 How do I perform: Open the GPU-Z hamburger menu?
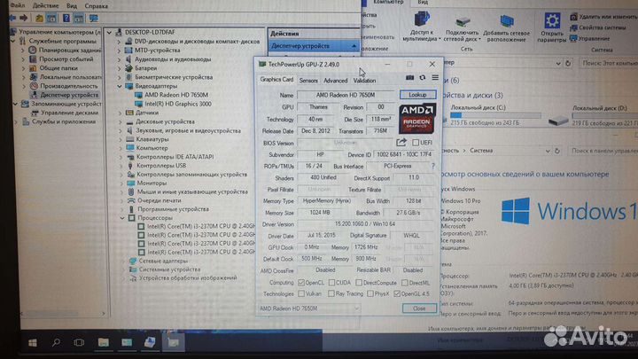tap(433, 77)
